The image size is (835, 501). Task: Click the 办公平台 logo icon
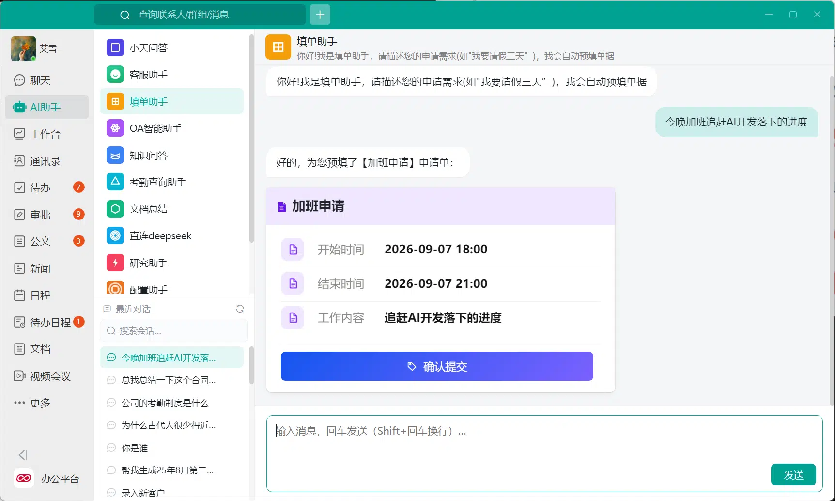[24, 478]
